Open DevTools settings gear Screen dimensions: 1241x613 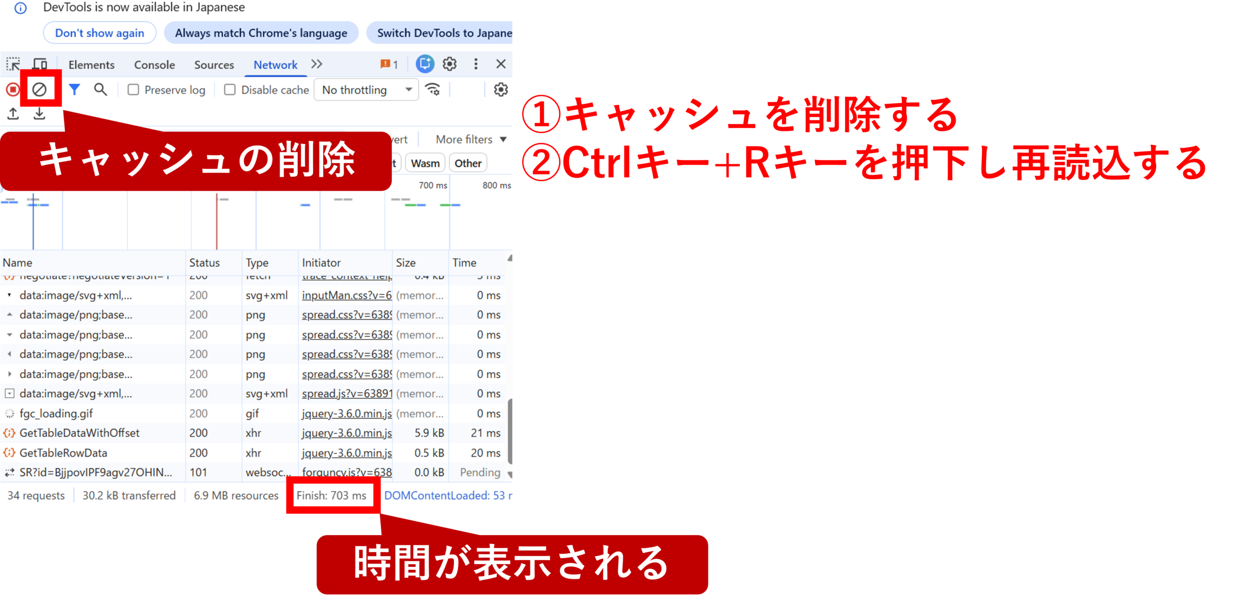coord(449,64)
